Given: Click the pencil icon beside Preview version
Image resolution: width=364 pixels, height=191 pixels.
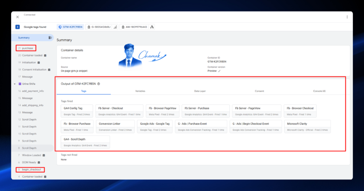Looking at the screenshot, I should coord(219,71).
